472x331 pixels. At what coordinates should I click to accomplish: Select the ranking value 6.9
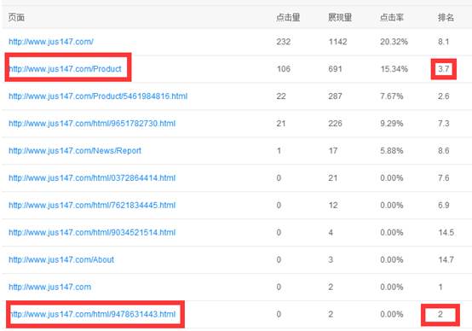coord(444,206)
